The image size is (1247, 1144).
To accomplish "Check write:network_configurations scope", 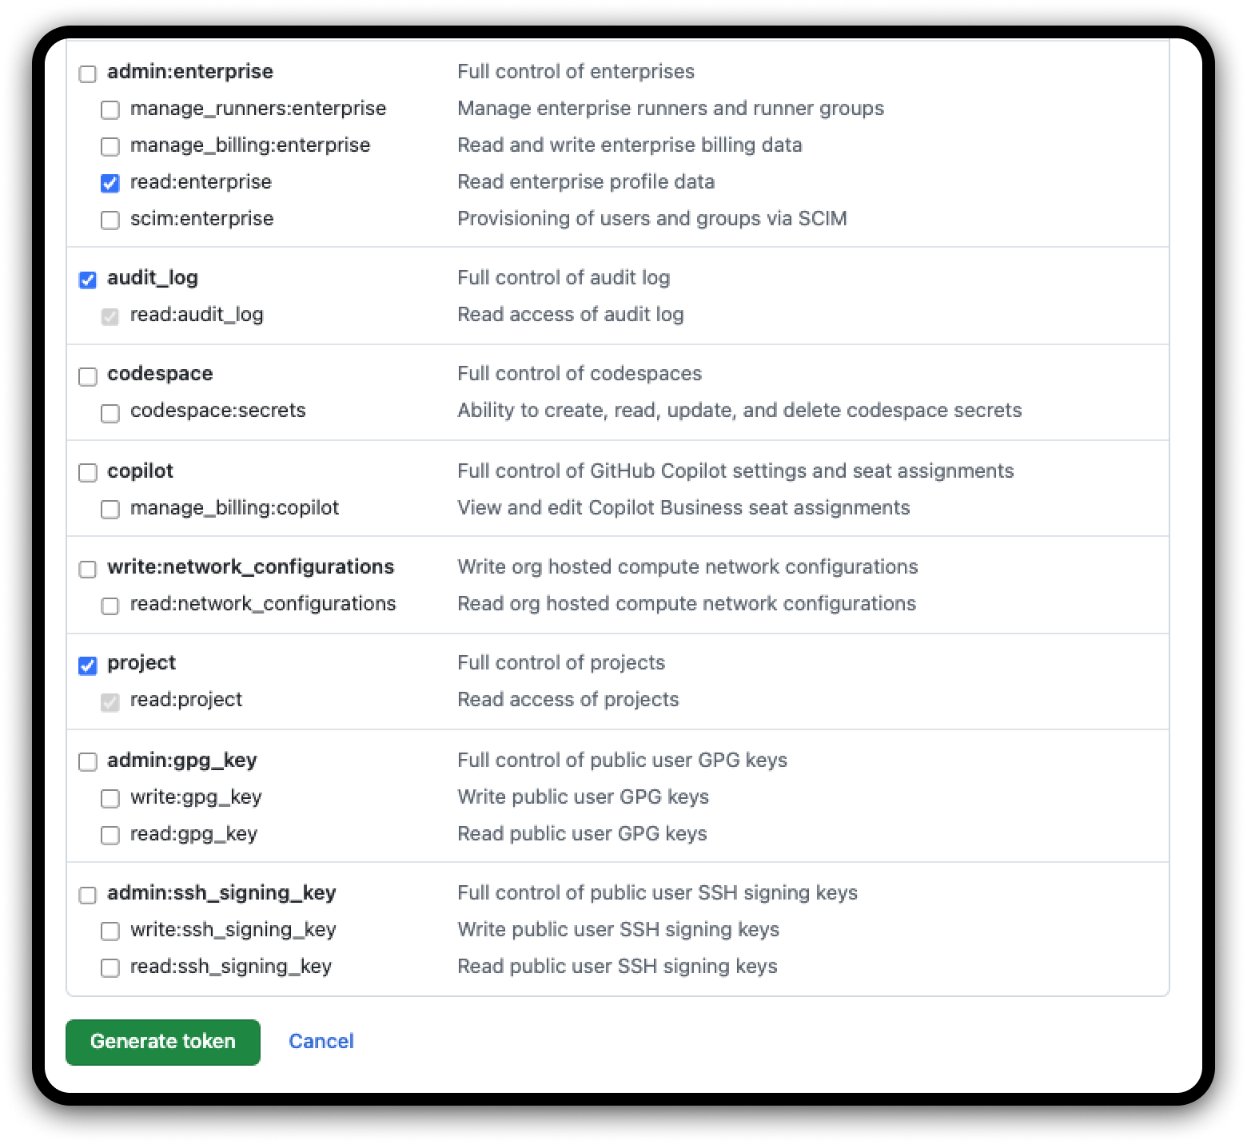I will (88, 569).
